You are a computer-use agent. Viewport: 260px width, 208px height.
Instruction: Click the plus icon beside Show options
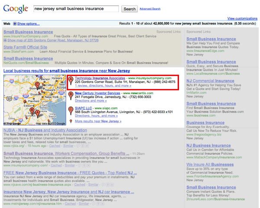click(15, 24)
